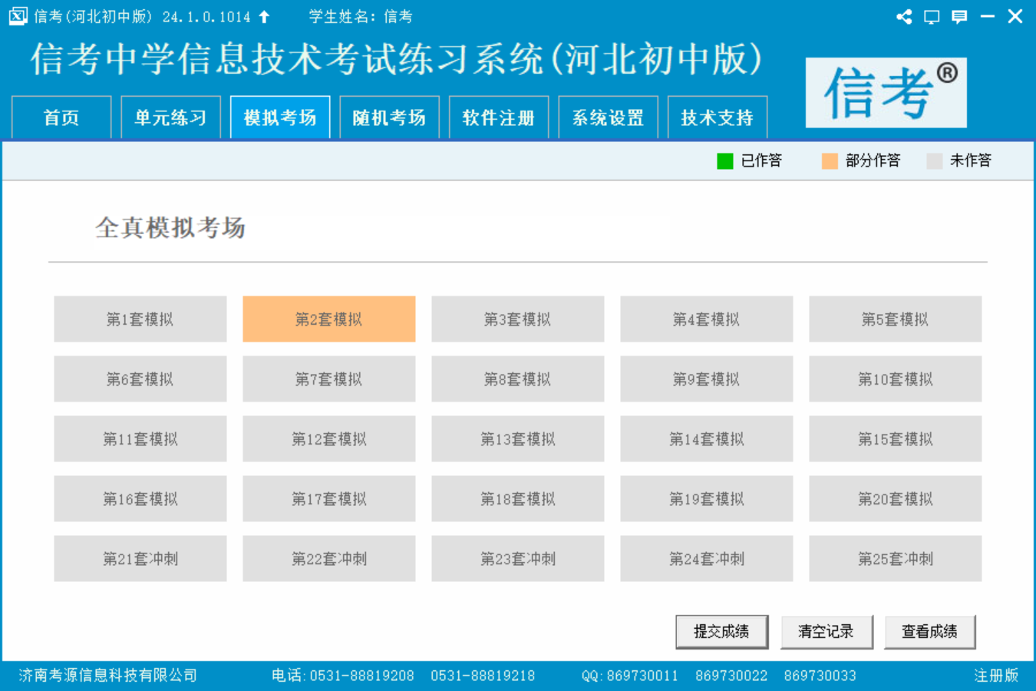Click the screen display icon in title bar
The width and height of the screenshot is (1036, 691).
932,16
